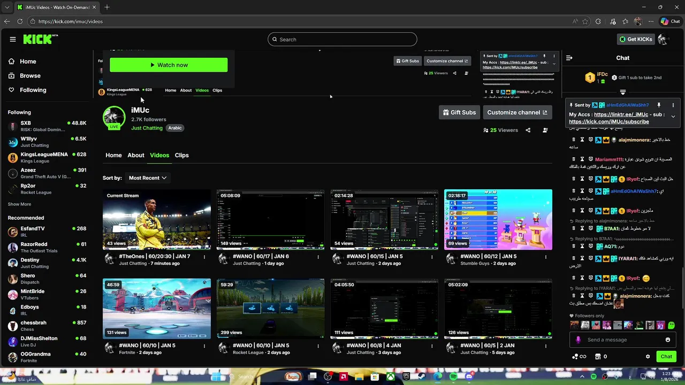Send message with the green Chat button
The width and height of the screenshot is (685, 385).
666,357
